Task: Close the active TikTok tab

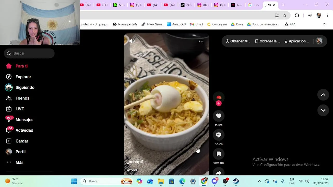Action: click(274, 5)
